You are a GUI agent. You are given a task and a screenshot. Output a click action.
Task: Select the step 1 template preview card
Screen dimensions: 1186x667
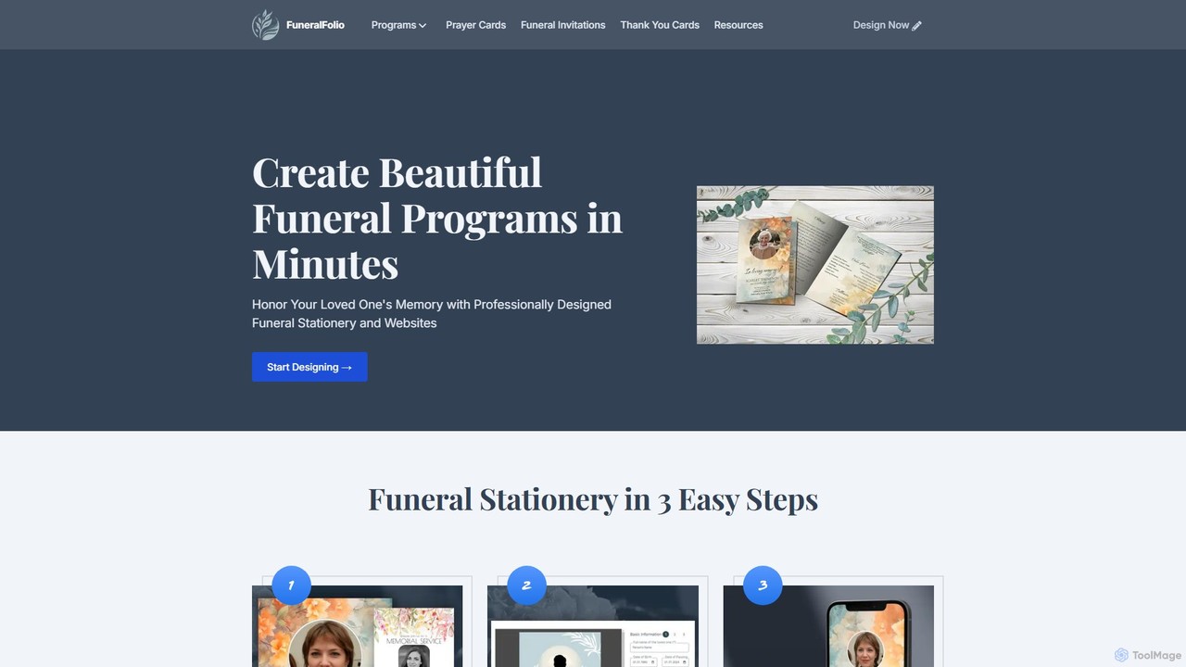coord(357,626)
